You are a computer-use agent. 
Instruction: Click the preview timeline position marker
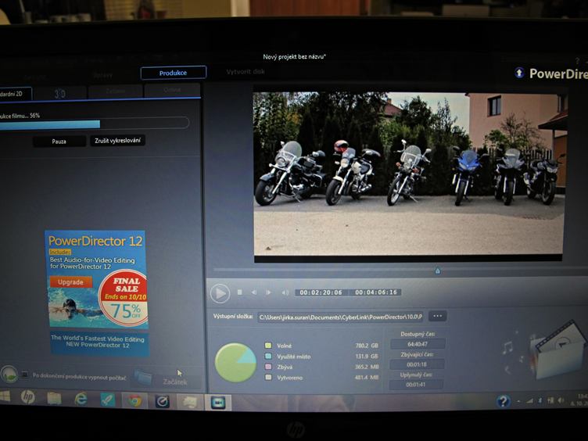(x=437, y=271)
